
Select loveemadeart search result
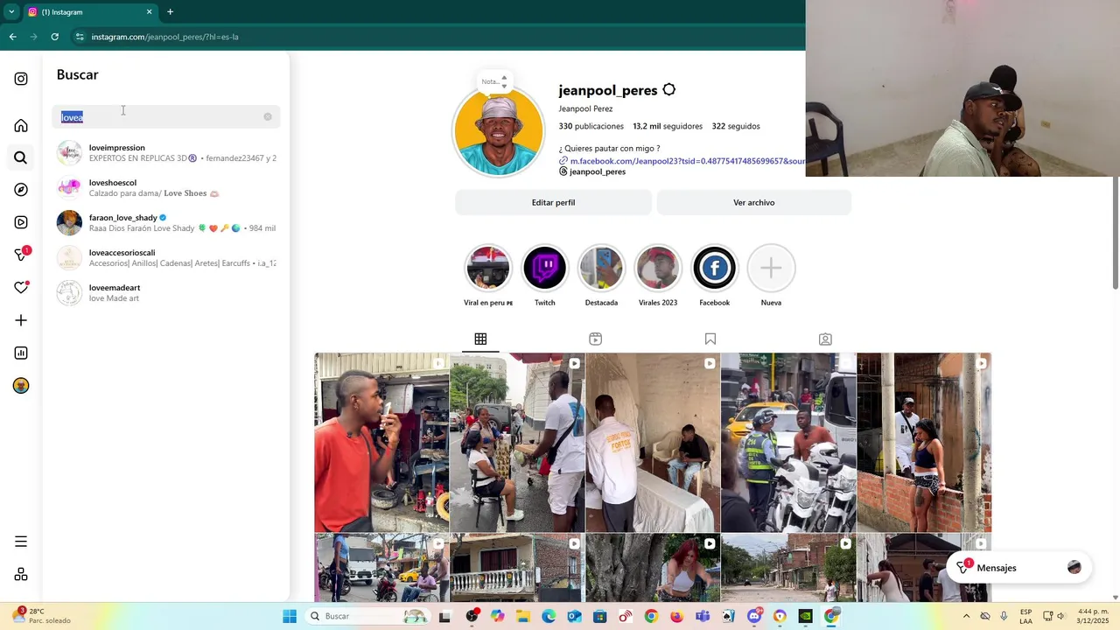point(166,293)
